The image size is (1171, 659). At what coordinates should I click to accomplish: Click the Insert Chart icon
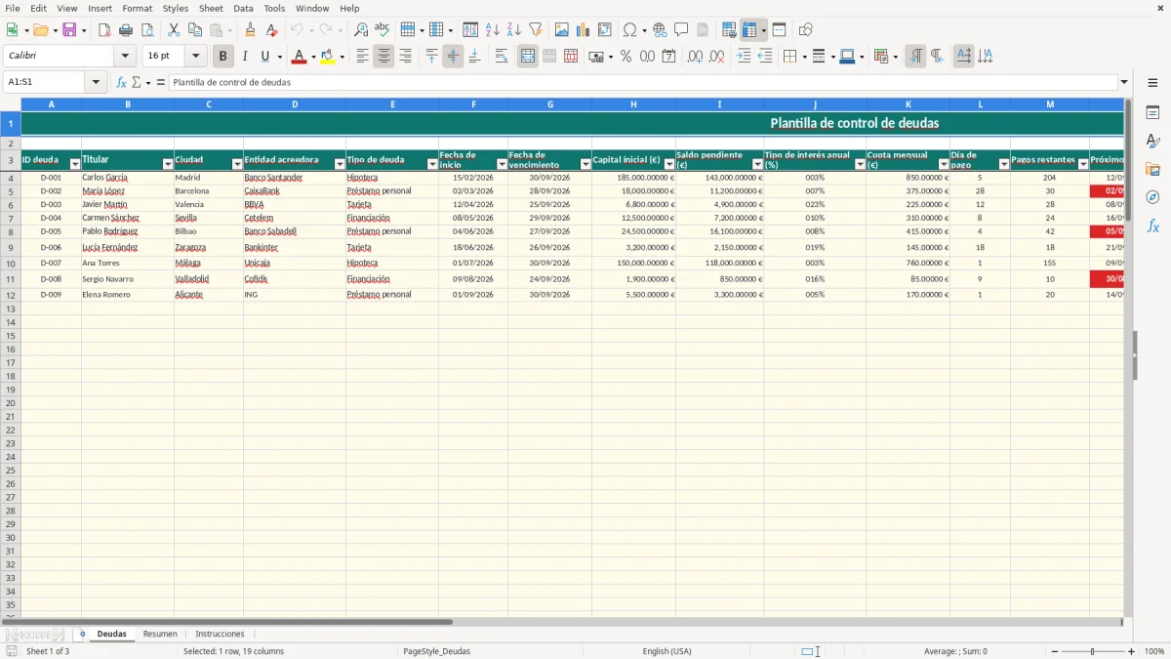tap(583, 30)
